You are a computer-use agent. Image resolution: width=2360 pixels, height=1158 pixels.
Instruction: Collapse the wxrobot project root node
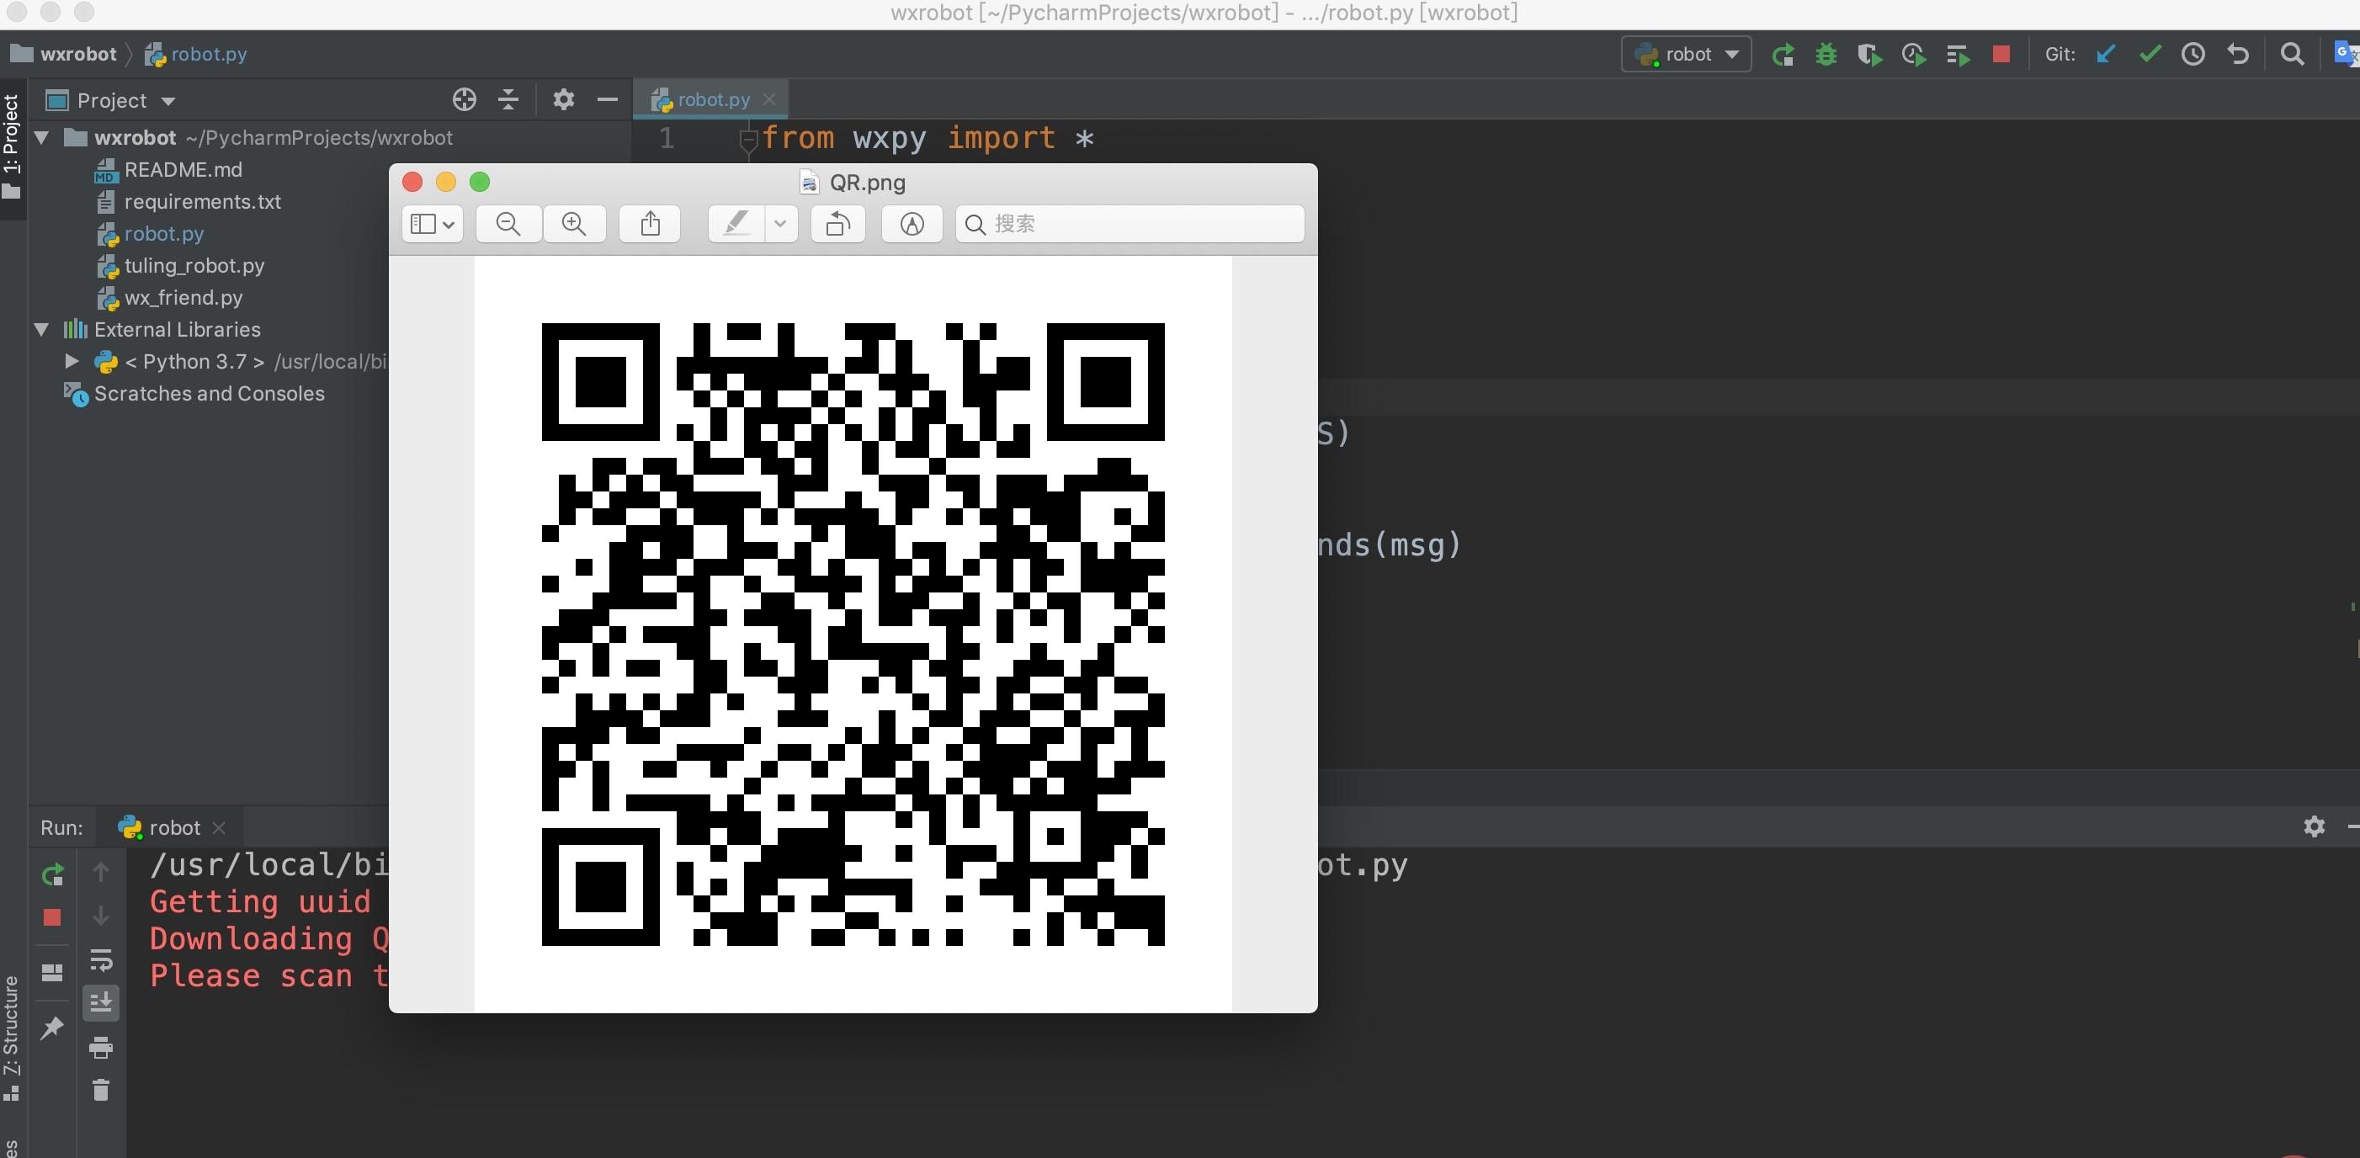[x=42, y=138]
